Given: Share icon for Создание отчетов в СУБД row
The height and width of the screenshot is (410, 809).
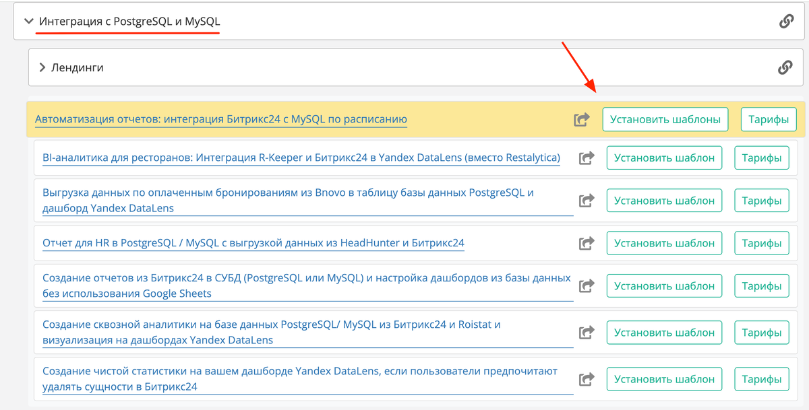Looking at the screenshot, I should (587, 286).
